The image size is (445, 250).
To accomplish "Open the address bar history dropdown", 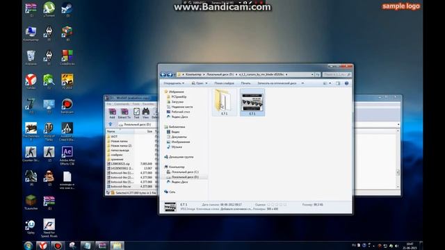I will pos(312,74).
